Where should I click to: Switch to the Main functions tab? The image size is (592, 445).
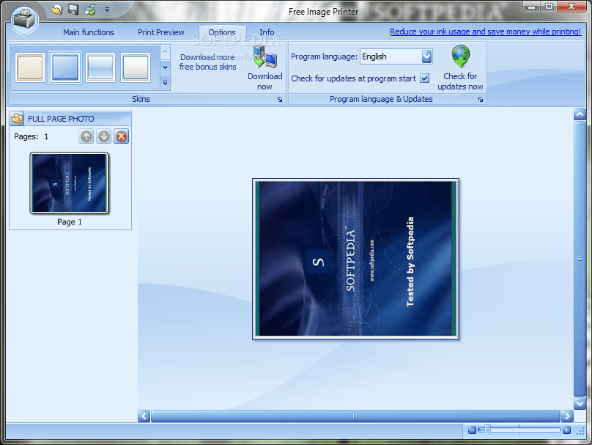point(89,32)
